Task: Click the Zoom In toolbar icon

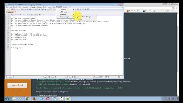Action: (x=45, y=9)
